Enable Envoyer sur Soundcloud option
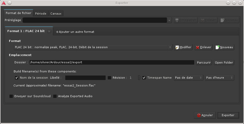The height and width of the screenshot is (124, 244). [11, 96]
